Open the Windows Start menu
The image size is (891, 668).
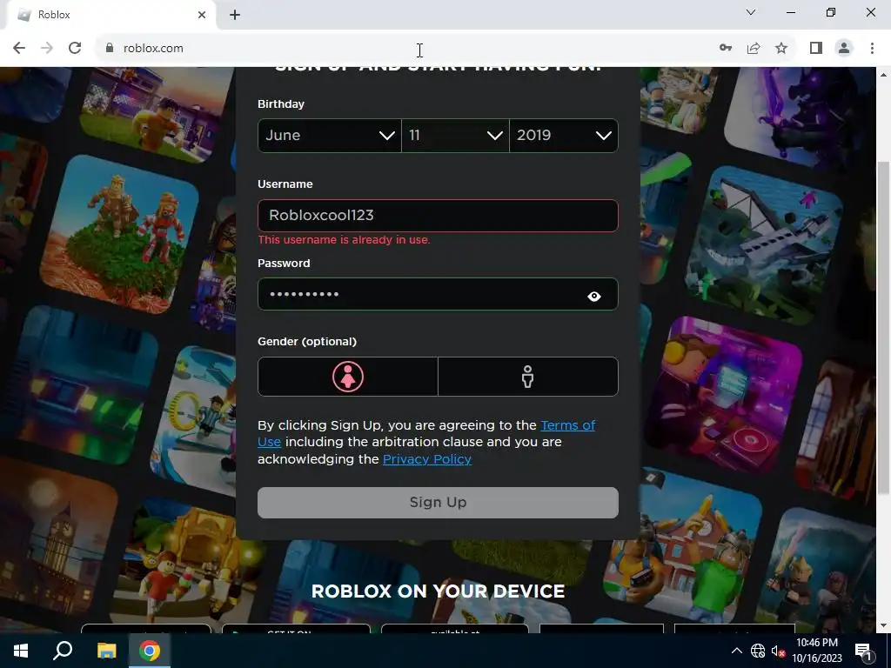pyautogui.click(x=21, y=651)
